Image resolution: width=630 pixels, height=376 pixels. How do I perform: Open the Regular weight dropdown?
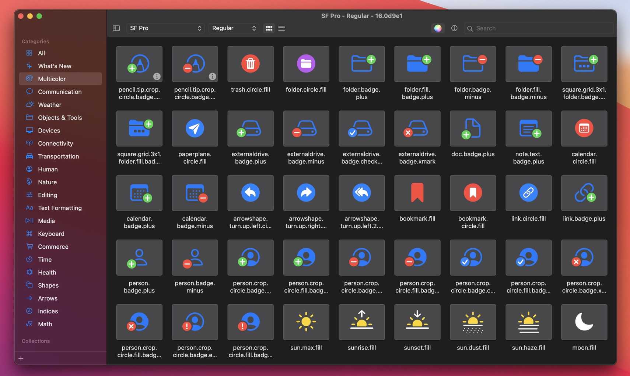(233, 28)
